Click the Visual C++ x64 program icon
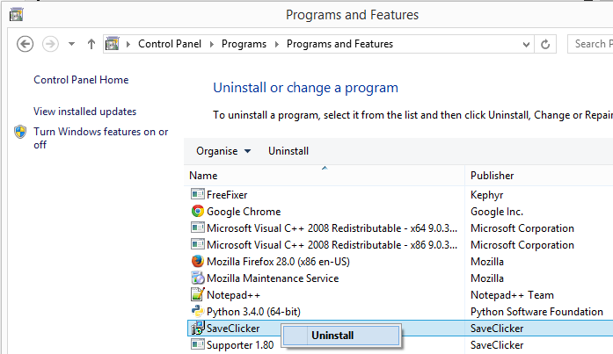 point(198,228)
